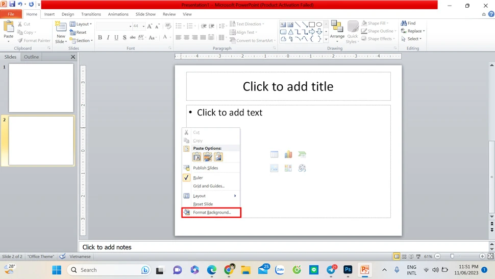The height and width of the screenshot is (279, 495).
Task: Open Grid and Guides from context menu
Action: (x=211, y=186)
